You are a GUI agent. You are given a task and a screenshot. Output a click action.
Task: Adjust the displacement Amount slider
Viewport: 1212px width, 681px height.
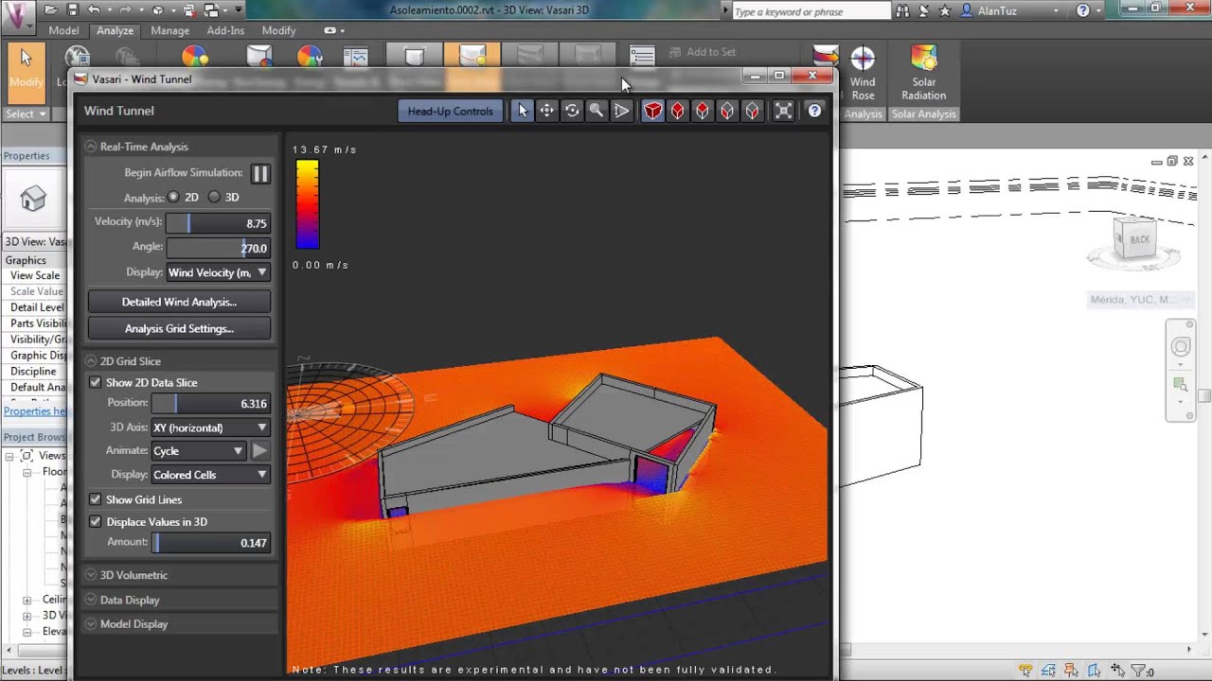pos(211,543)
